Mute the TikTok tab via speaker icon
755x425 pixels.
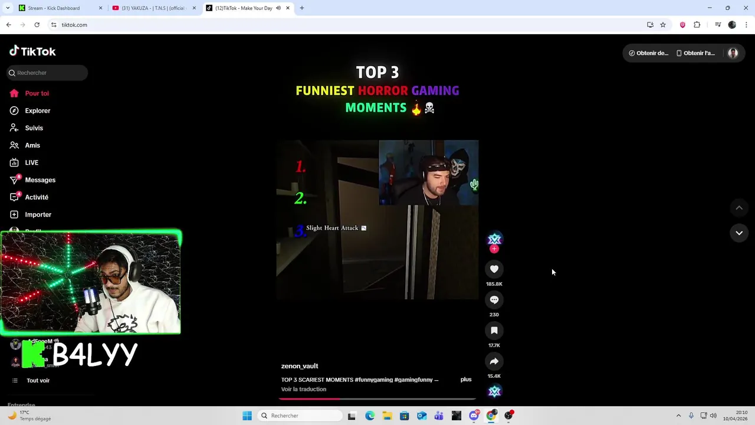pyautogui.click(x=278, y=8)
